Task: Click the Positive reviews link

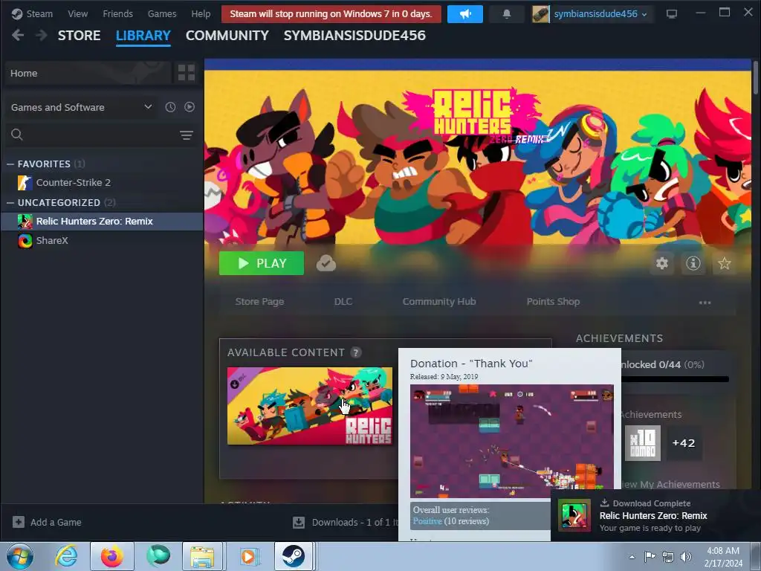Action: [427, 521]
